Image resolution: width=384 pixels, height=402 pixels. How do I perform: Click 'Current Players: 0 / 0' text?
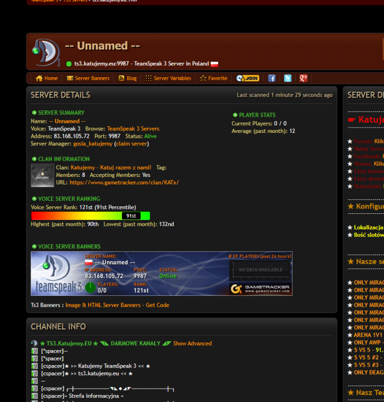259,124
